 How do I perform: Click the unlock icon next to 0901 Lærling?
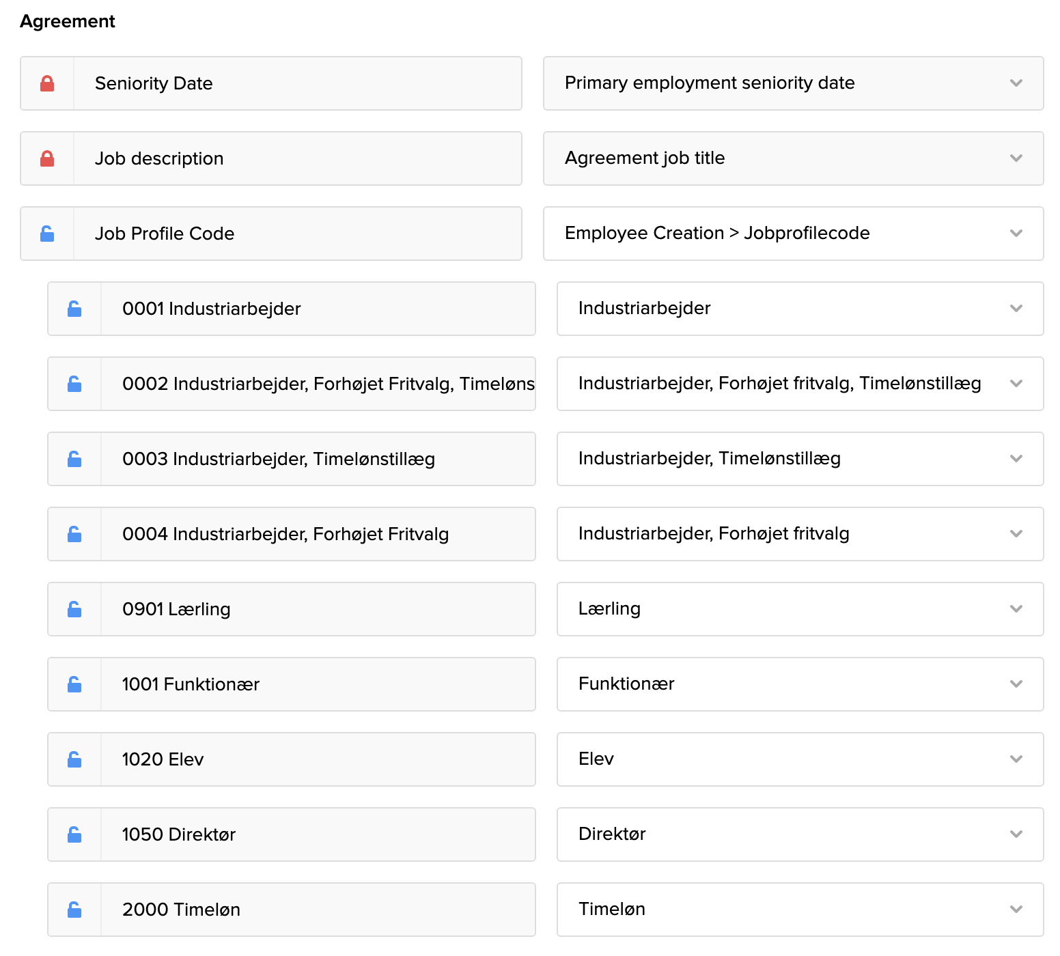coord(74,609)
